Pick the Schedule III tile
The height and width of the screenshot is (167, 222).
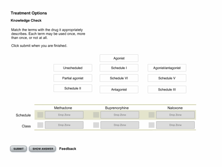(167, 90)
